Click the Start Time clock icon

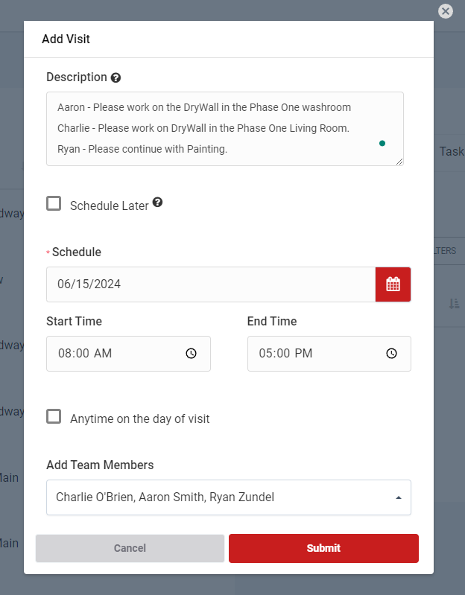[191, 354]
